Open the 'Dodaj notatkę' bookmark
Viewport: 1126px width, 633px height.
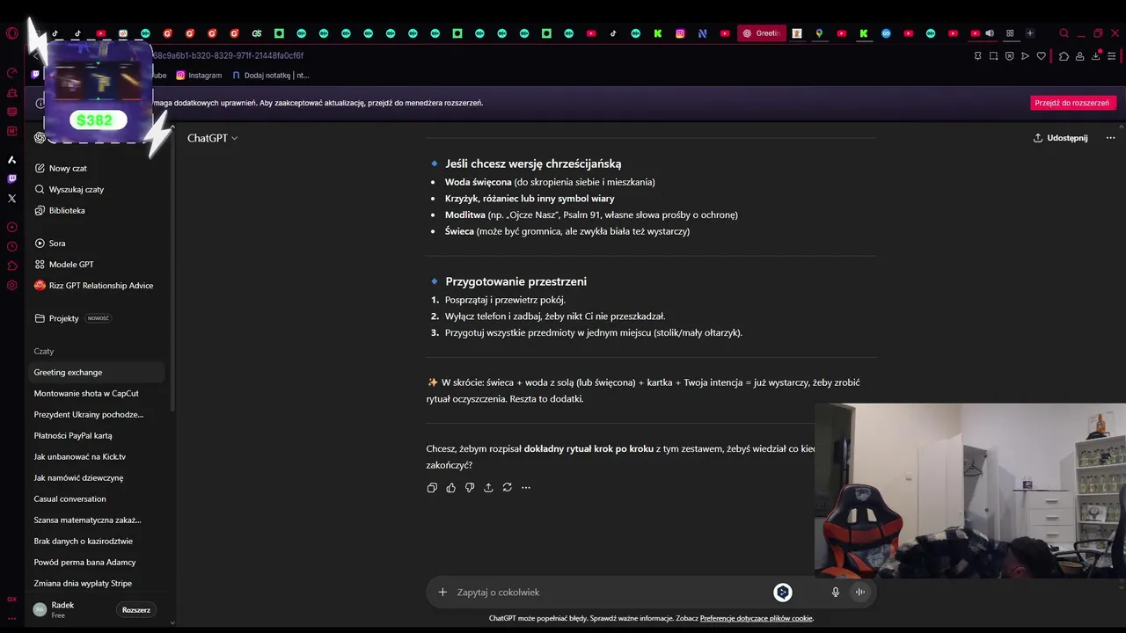270,76
